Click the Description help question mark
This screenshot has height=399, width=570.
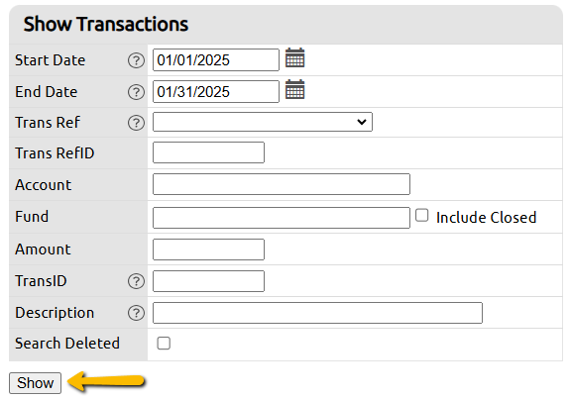137,313
